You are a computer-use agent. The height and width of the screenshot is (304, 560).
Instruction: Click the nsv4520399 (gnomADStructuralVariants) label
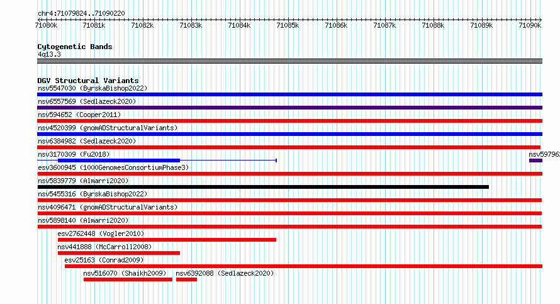[108, 128]
